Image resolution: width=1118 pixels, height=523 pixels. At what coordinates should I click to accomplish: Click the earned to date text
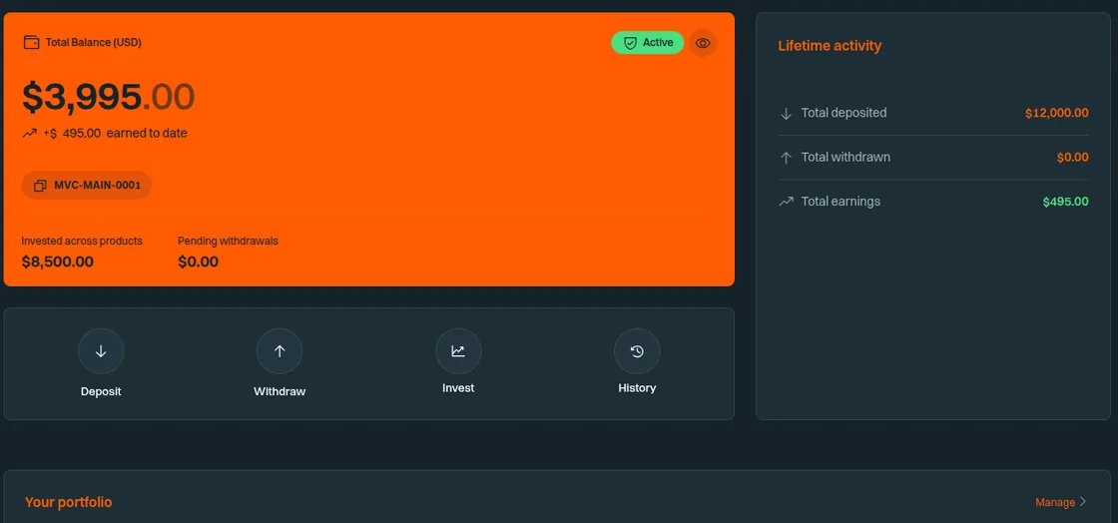tap(147, 133)
